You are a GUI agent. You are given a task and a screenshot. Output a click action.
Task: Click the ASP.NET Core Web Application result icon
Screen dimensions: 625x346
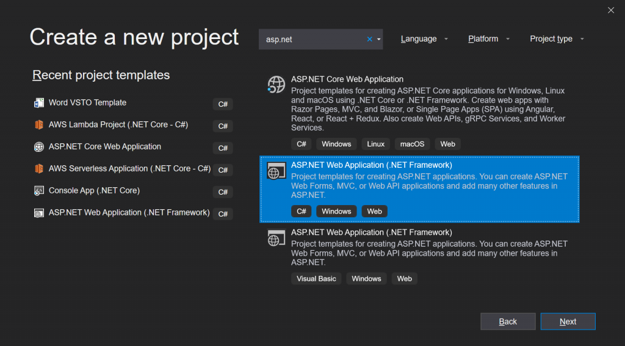click(276, 84)
